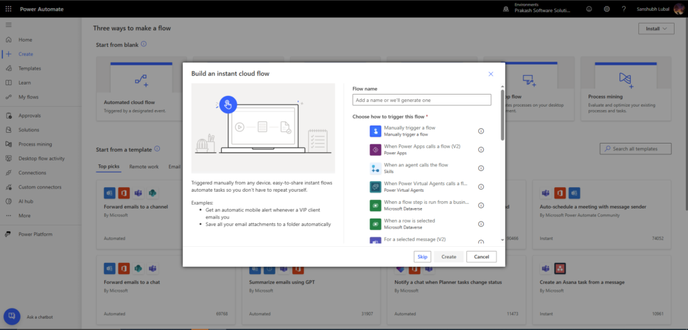Click the Home icon in the sidebar
Screen dimensions: 688x330
pos(8,40)
